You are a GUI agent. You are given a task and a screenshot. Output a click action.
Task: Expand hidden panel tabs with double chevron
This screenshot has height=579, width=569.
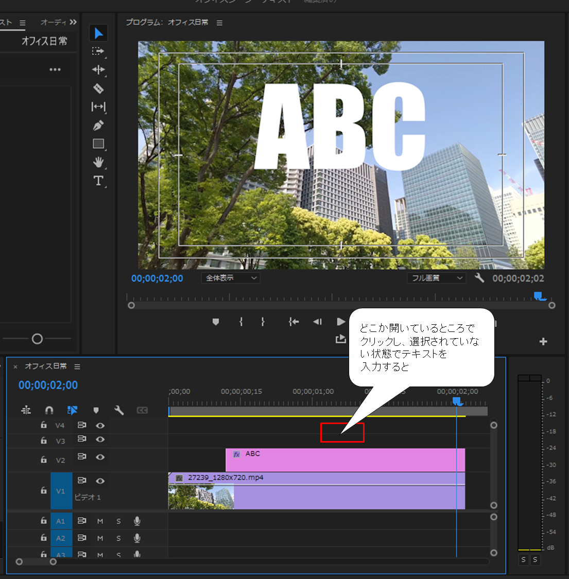73,22
